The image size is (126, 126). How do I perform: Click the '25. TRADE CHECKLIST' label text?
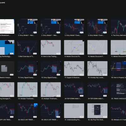tap(118, 99)
